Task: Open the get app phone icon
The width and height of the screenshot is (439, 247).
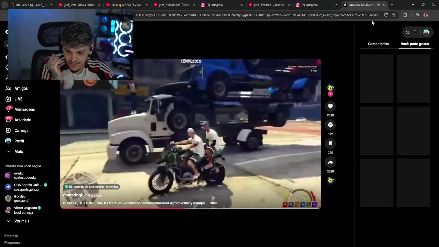Action: [x=415, y=32]
